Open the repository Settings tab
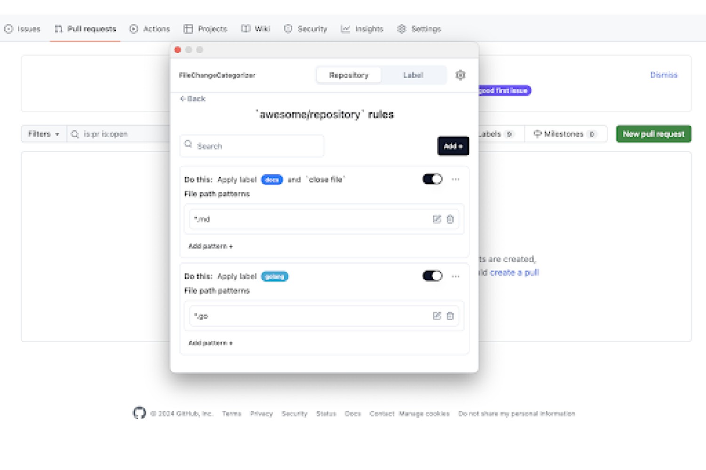This screenshot has width=706, height=470. pyautogui.click(x=419, y=29)
